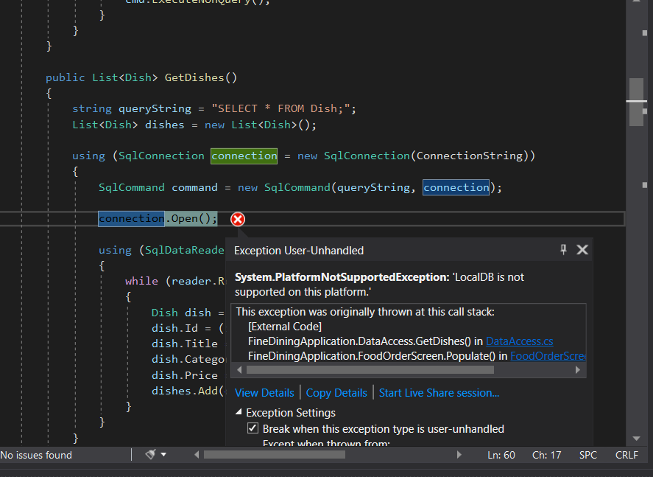
Task: Click Copy Details in the exception popup
Action: pyautogui.click(x=336, y=392)
